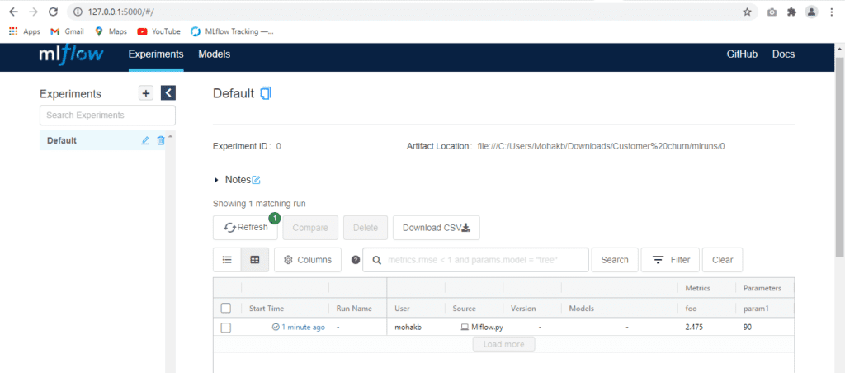845x373 pixels.
Task: Click the mohakb user cell
Action: tap(408, 327)
